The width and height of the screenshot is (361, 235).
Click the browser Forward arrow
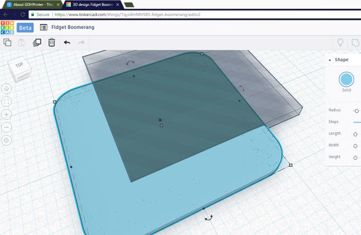point(14,15)
